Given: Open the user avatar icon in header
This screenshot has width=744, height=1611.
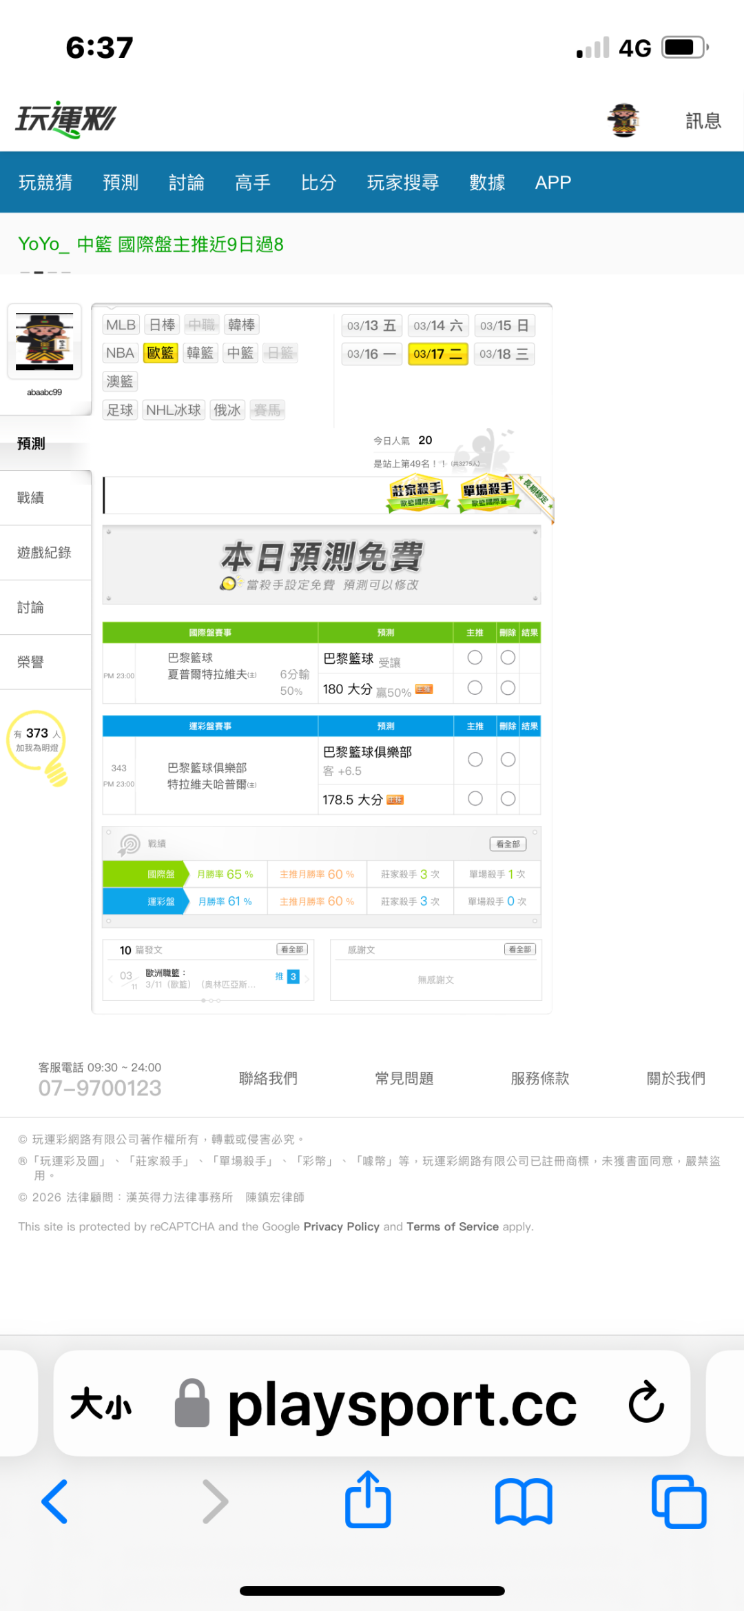Looking at the screenshot, I should pos(623,121).
